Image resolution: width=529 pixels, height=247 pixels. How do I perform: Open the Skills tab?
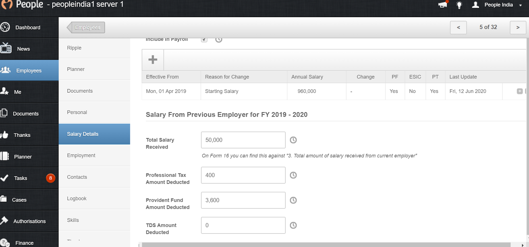(x=94, y=220)
